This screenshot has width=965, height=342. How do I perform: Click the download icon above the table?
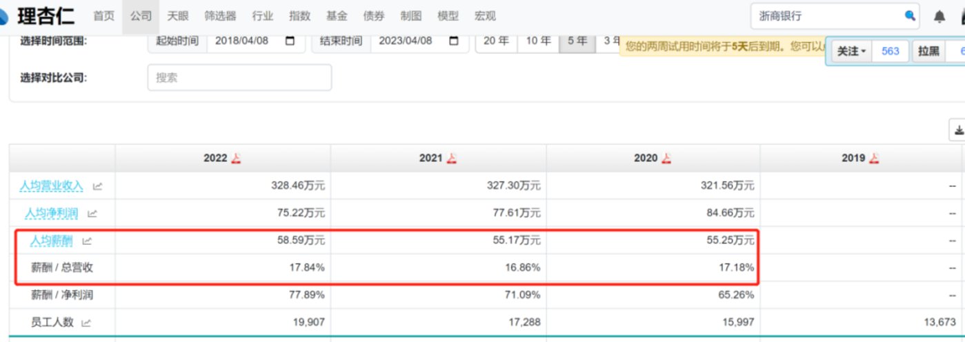[x=958, y=130]
